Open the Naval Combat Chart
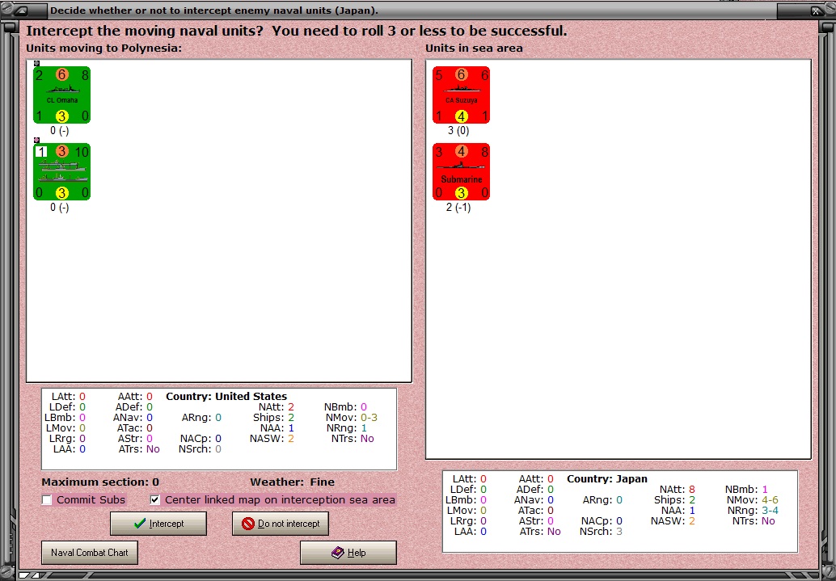This screenshot has width=836, height=581. pyautogui.click(x=90, y=553)
